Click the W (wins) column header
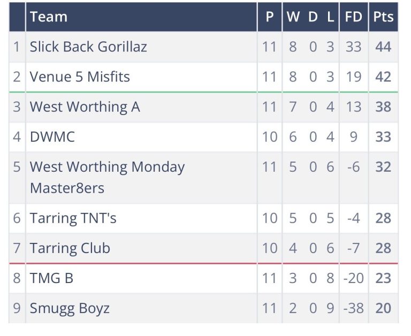The width and height of the screenshot is (411, 336). [293, 17]
